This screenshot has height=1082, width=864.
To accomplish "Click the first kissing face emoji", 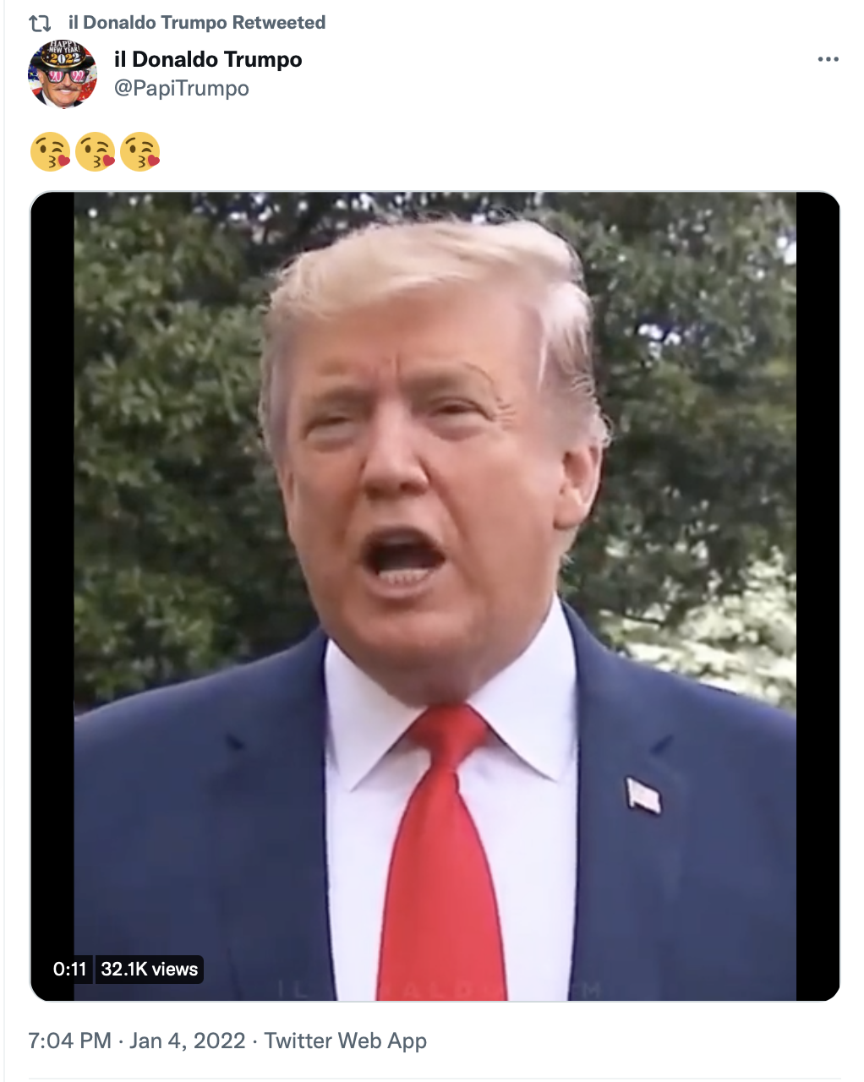I will (x=50, y=151).
